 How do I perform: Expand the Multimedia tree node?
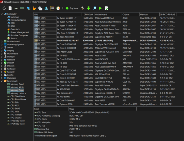click(x=2, y=54)
